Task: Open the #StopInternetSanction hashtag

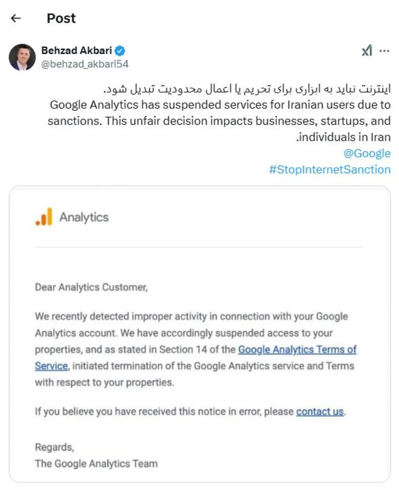Action: pyautogui.click(x=330, y=170)
